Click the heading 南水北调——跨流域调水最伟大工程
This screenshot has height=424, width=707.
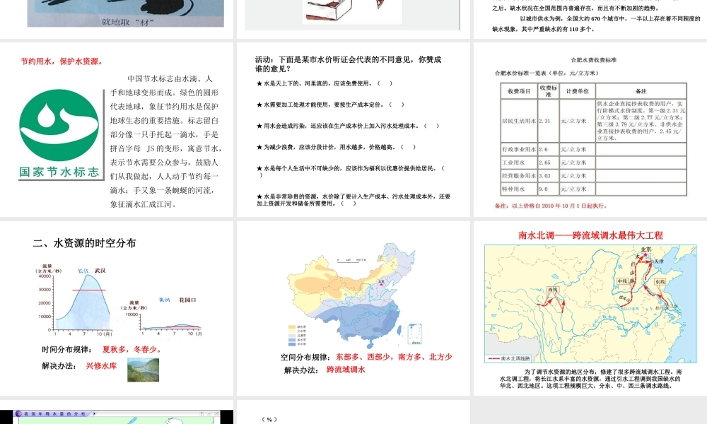click(x=590, y=235)
